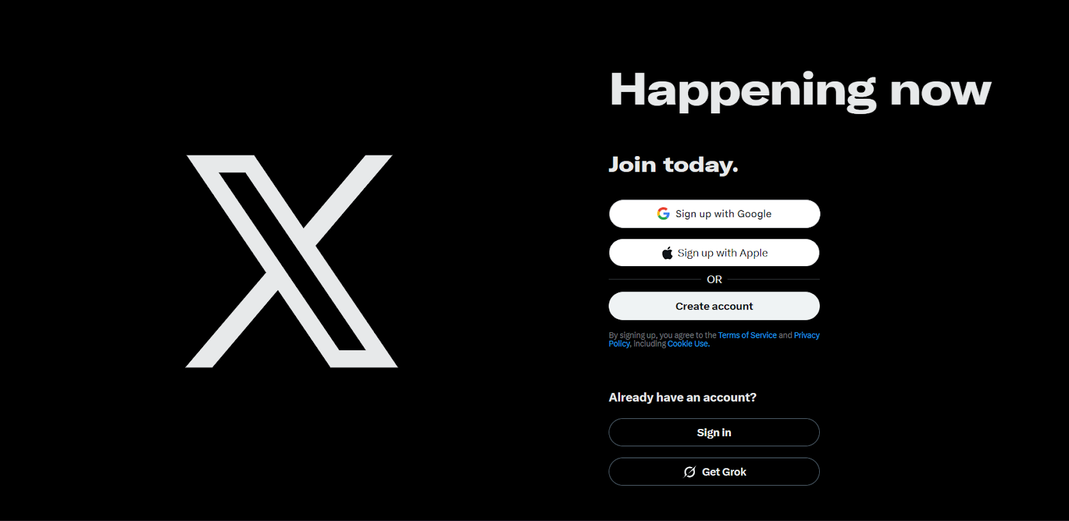Click the Apple logo icon
This screenshot has height=521, width=1069.
pyautogui.click(x=667, y=253)
